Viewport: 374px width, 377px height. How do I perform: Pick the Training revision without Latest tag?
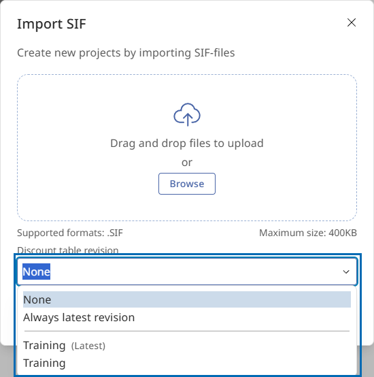(x=187, y=363)
